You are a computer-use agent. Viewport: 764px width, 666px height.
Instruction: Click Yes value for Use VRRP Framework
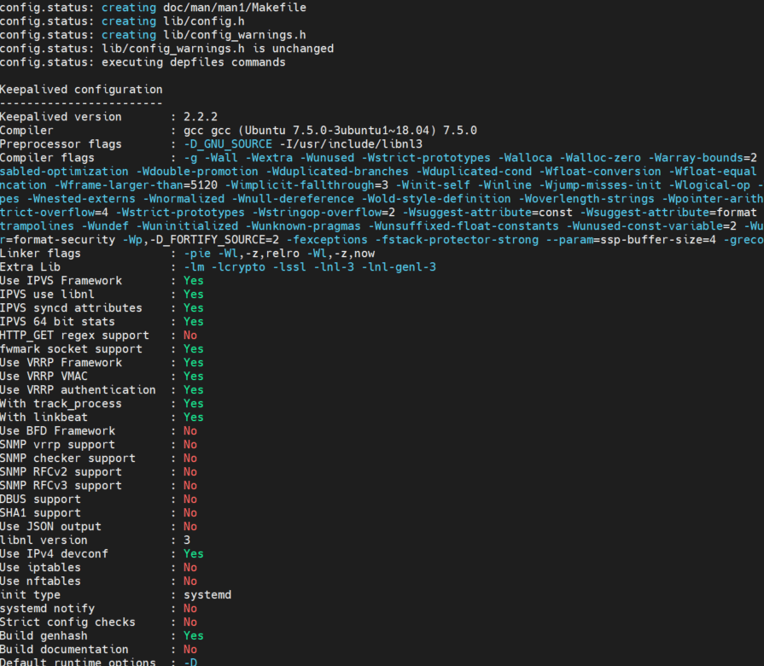(x=194, y=363)
